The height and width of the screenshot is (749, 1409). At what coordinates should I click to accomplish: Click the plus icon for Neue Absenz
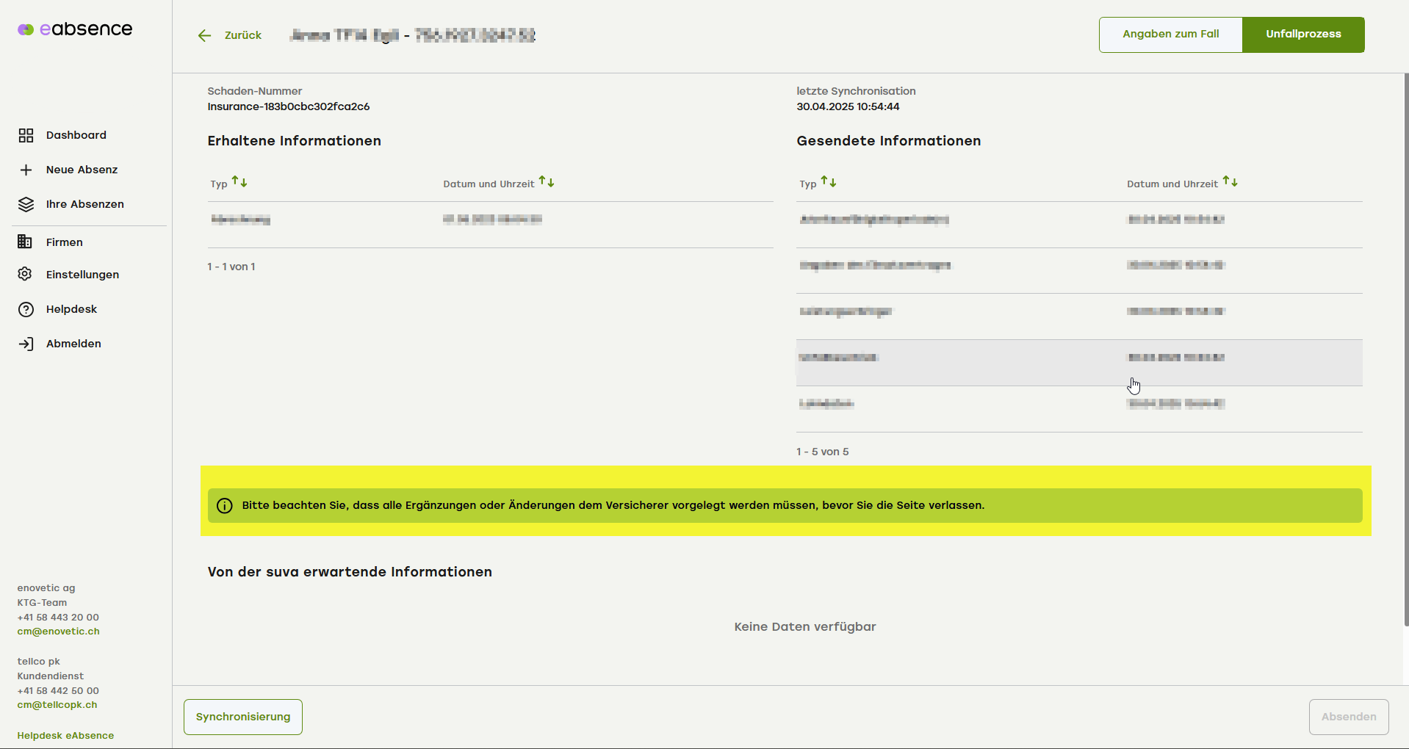(x=26, y=170)
